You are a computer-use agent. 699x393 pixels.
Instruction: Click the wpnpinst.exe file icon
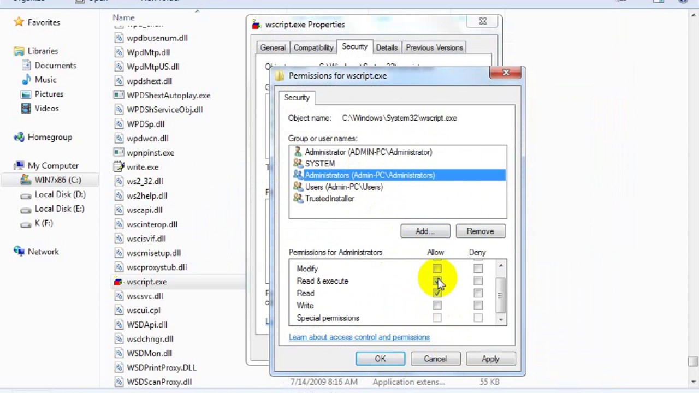(118, 153)
